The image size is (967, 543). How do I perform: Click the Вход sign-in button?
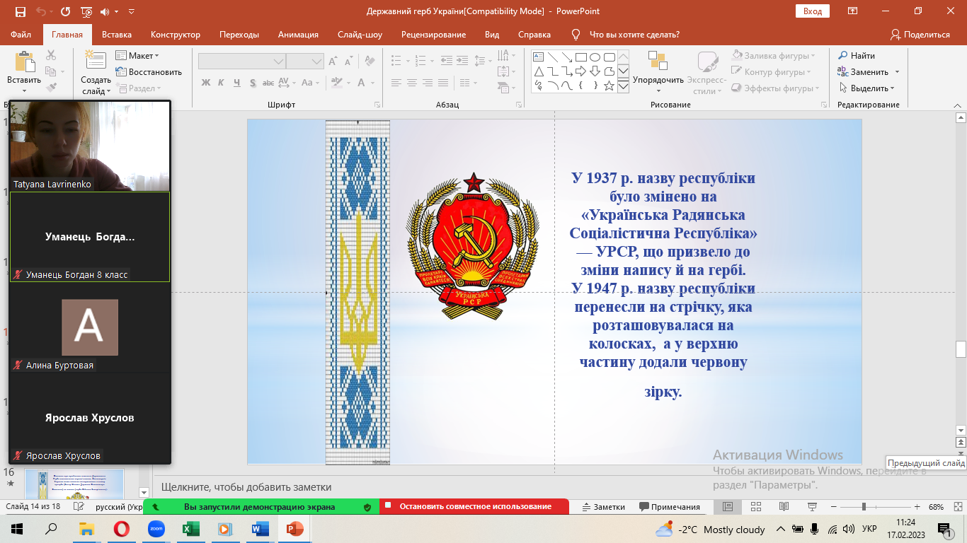(x=813, y=11)
